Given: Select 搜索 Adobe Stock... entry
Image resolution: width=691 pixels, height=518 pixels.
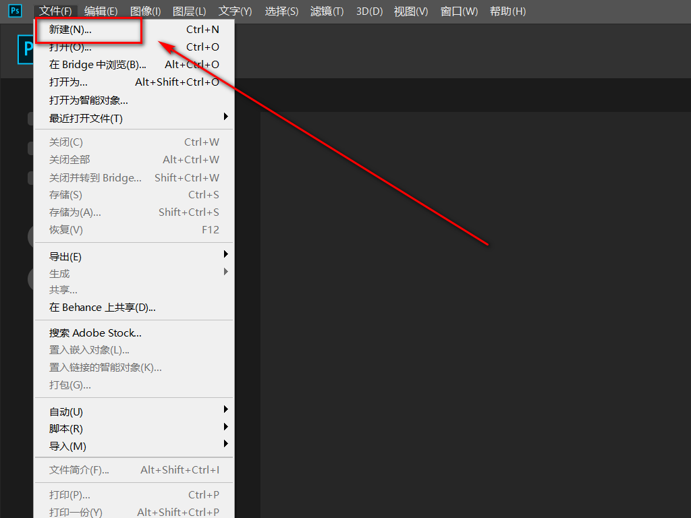Looking at the screenshot, I should tap(134, 333).
